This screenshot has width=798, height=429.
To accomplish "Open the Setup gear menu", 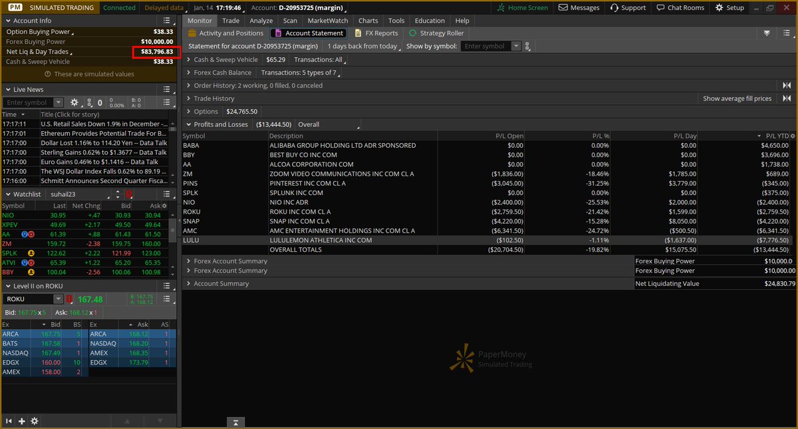I will [x=730, y=7].
